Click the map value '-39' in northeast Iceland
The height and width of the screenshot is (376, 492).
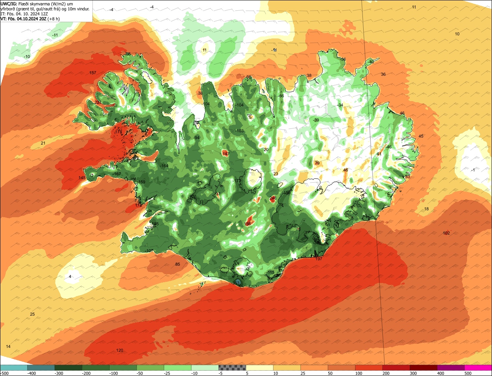pyautogui.click(x=316, y=120)
